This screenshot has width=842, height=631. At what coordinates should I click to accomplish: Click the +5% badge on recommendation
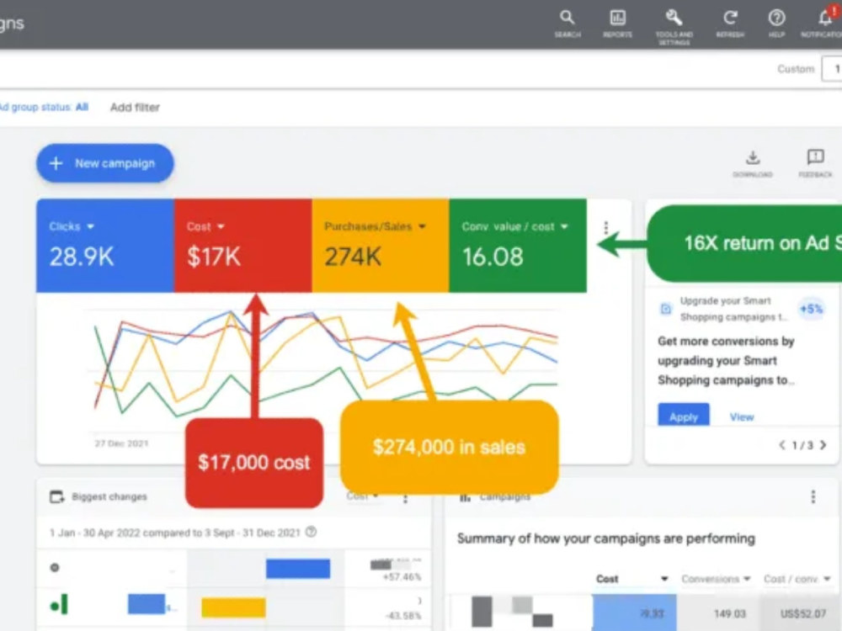pyautogui.click(x=811, y=309)
